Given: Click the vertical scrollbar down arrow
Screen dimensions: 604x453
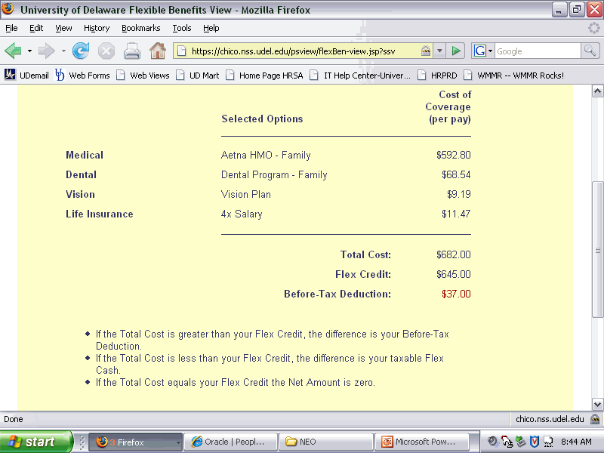Looking at the screenshot, I should [x=597, y=404].
